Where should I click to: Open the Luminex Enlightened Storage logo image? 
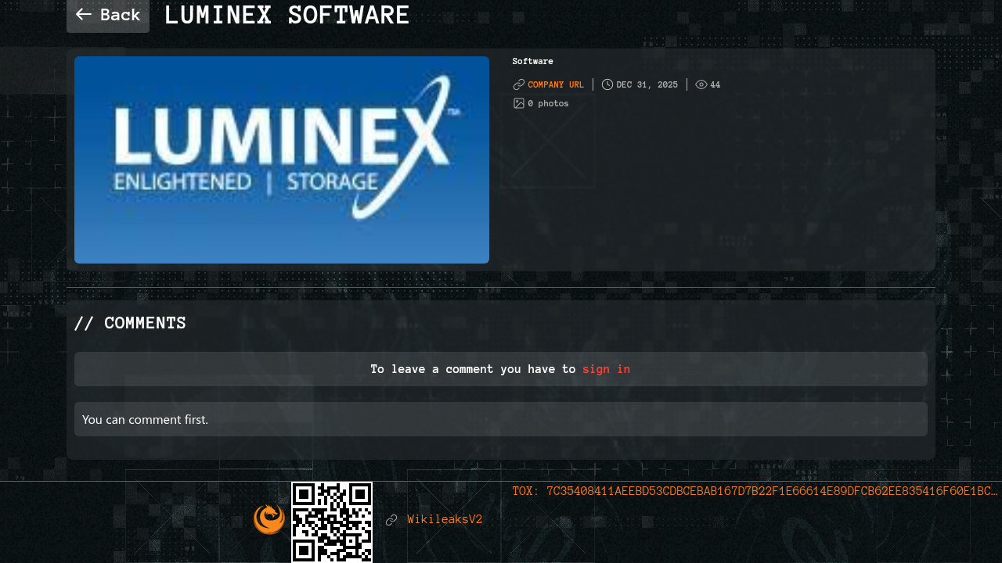282,160
